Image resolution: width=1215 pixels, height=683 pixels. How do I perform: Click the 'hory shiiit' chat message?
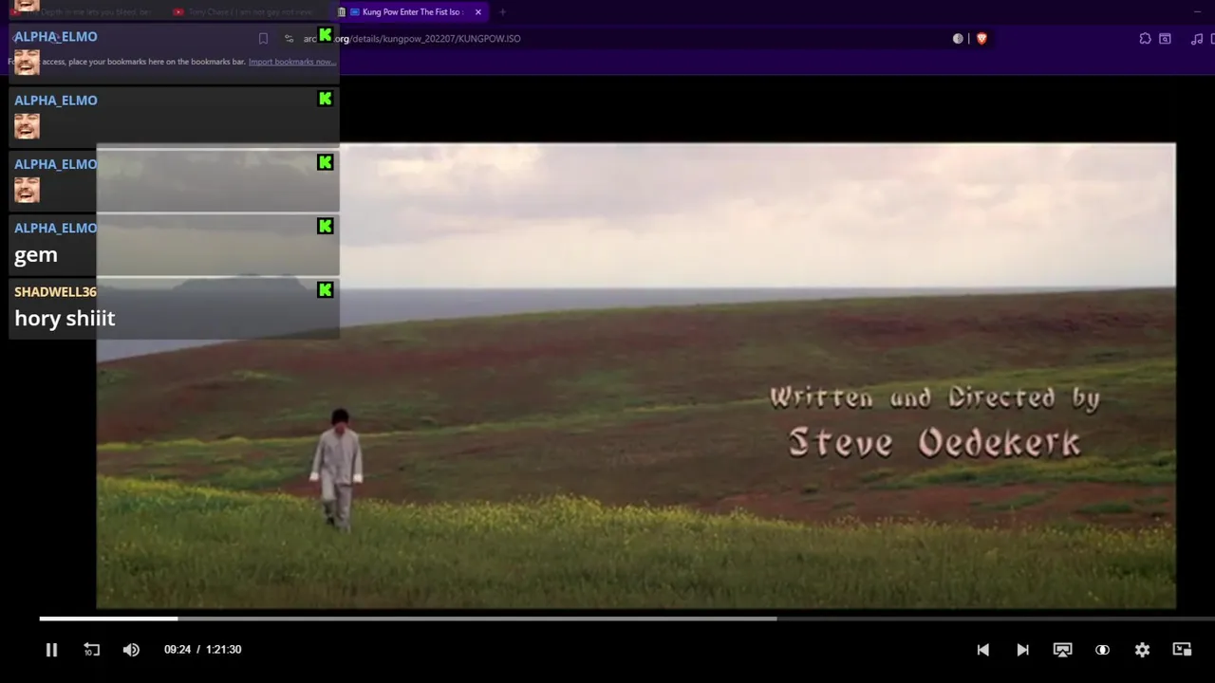(65, 319)
